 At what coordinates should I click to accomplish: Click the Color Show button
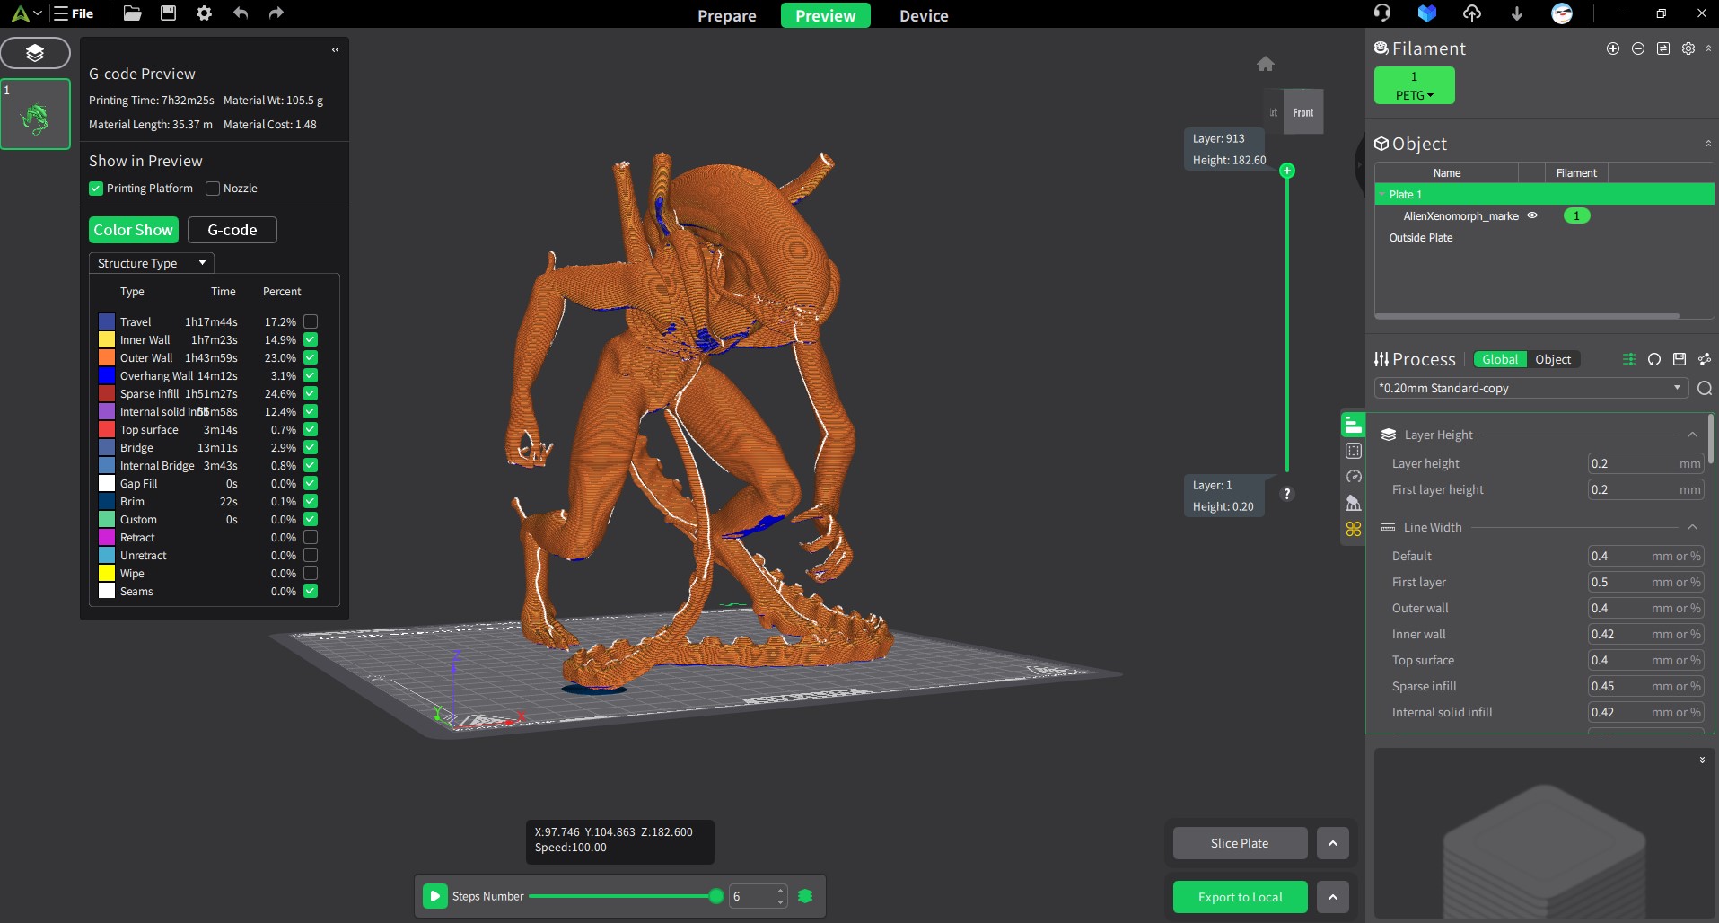[x=134, y=230]
